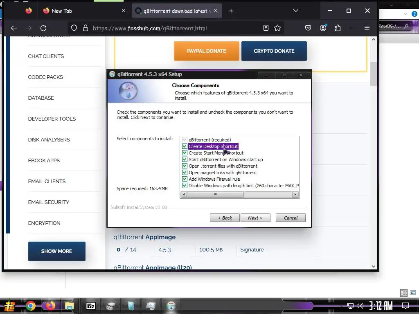
Task: Click the qBittorrent (required) checkbox
Action: coord(185,140)
